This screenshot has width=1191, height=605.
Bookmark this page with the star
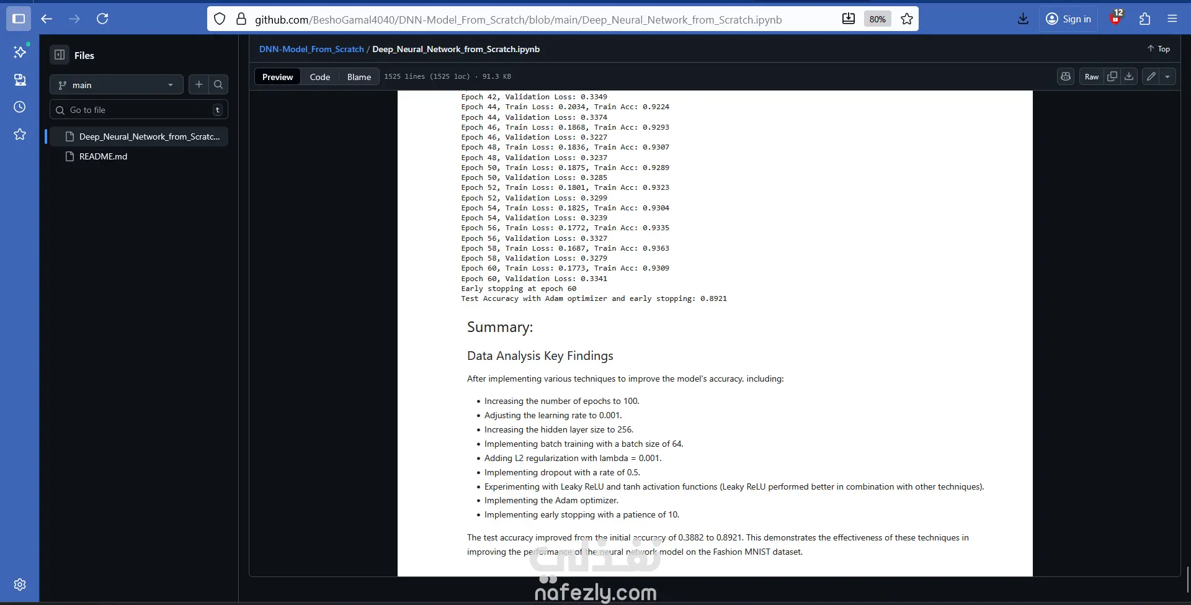[907, 19]
